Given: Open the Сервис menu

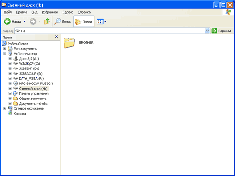Looking at the screenshot, I should point(68,12).
